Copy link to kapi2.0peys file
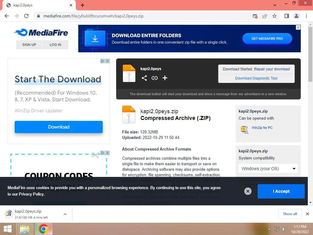This screenshot has width=313, height=235. 154,78
